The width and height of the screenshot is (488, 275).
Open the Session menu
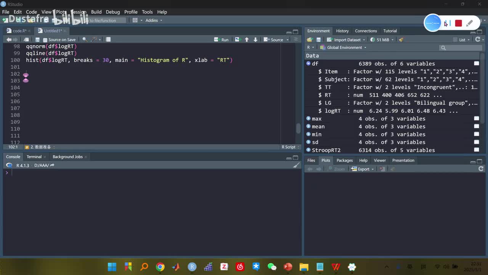pyautogui.click(x=78, y=12)
